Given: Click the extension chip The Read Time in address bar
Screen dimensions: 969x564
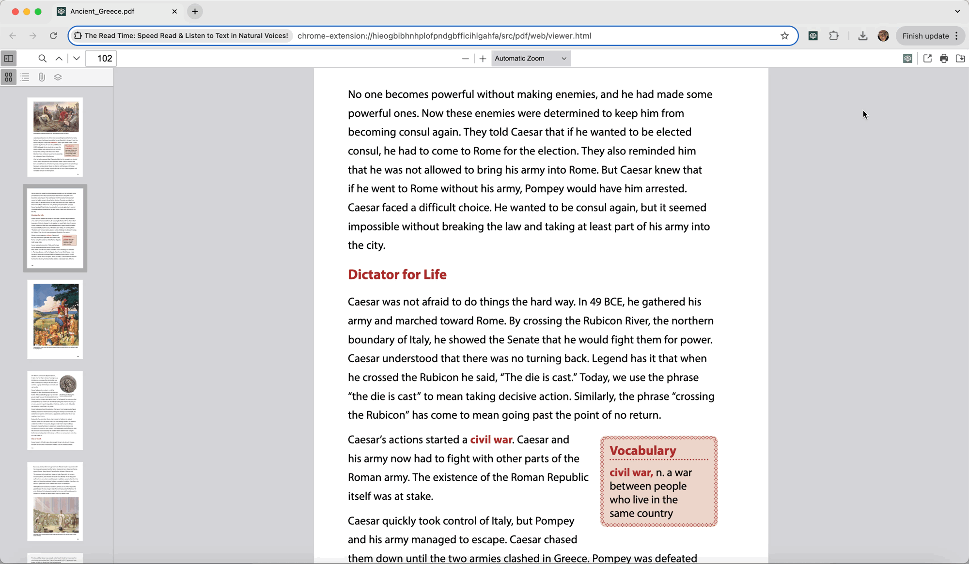Looking at the screenshot, I should pos(181,36).
